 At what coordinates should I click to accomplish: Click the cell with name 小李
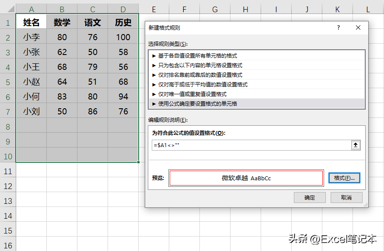point(31,37)
